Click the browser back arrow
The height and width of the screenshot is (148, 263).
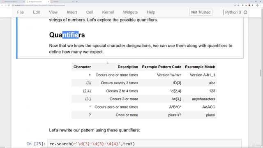[x=2, y=5]
